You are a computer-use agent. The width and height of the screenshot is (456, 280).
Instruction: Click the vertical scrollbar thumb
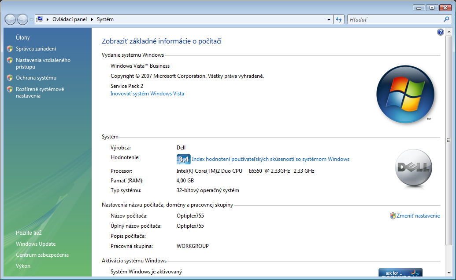click(x=449, y=140)
